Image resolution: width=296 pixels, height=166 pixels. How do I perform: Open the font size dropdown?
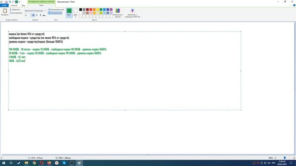[x=30, y=15]
